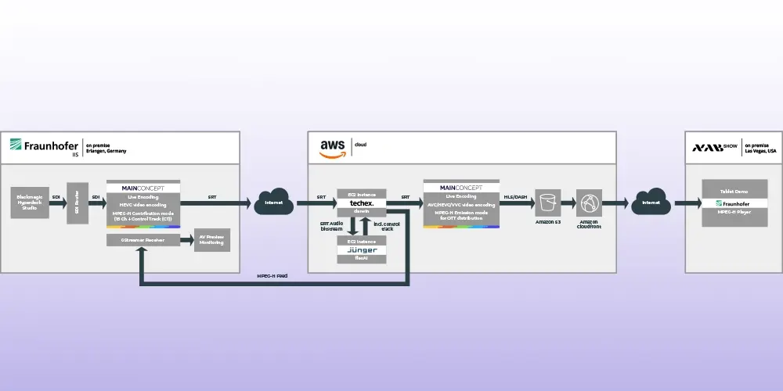Viewport: 783px width, 391px height.
Task: Click the SDI label between SDI Router and MainConcept
Action: 96,198
